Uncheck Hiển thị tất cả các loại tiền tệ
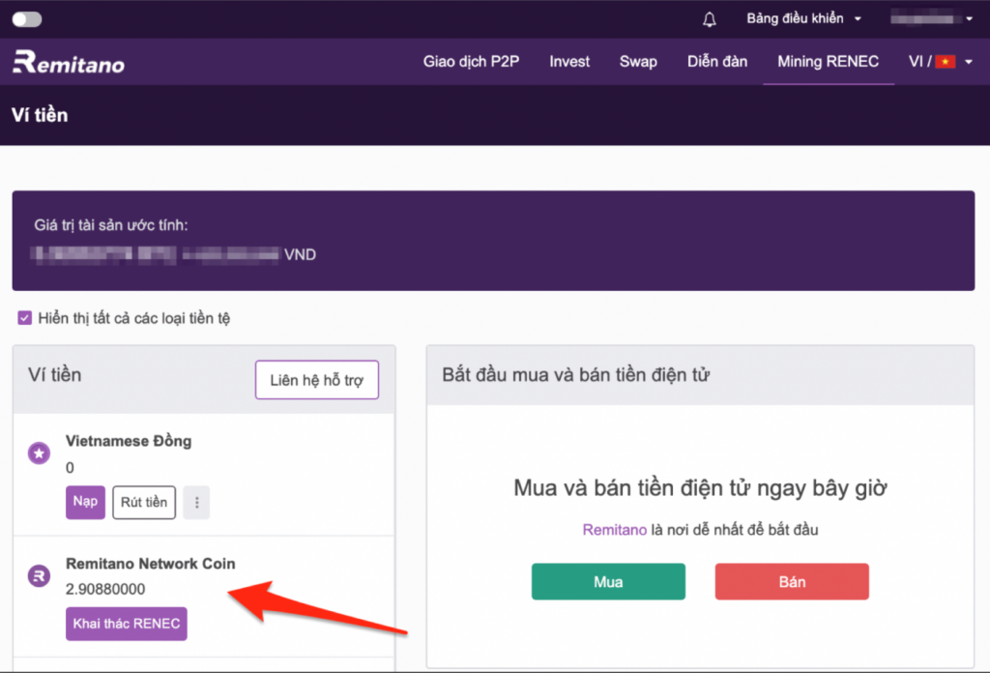Screen dimensions: 990x673 24,317
